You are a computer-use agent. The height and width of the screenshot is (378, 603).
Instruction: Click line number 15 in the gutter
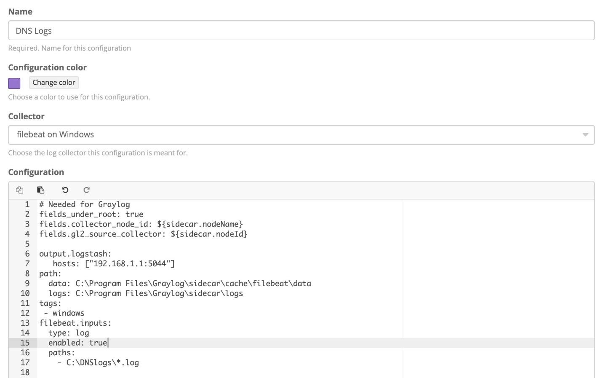(x=25, y=343)
